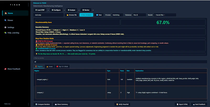Click the Settings gear icon
The width and height of the screenshot is (210, 107).
(x=5, y=27)
